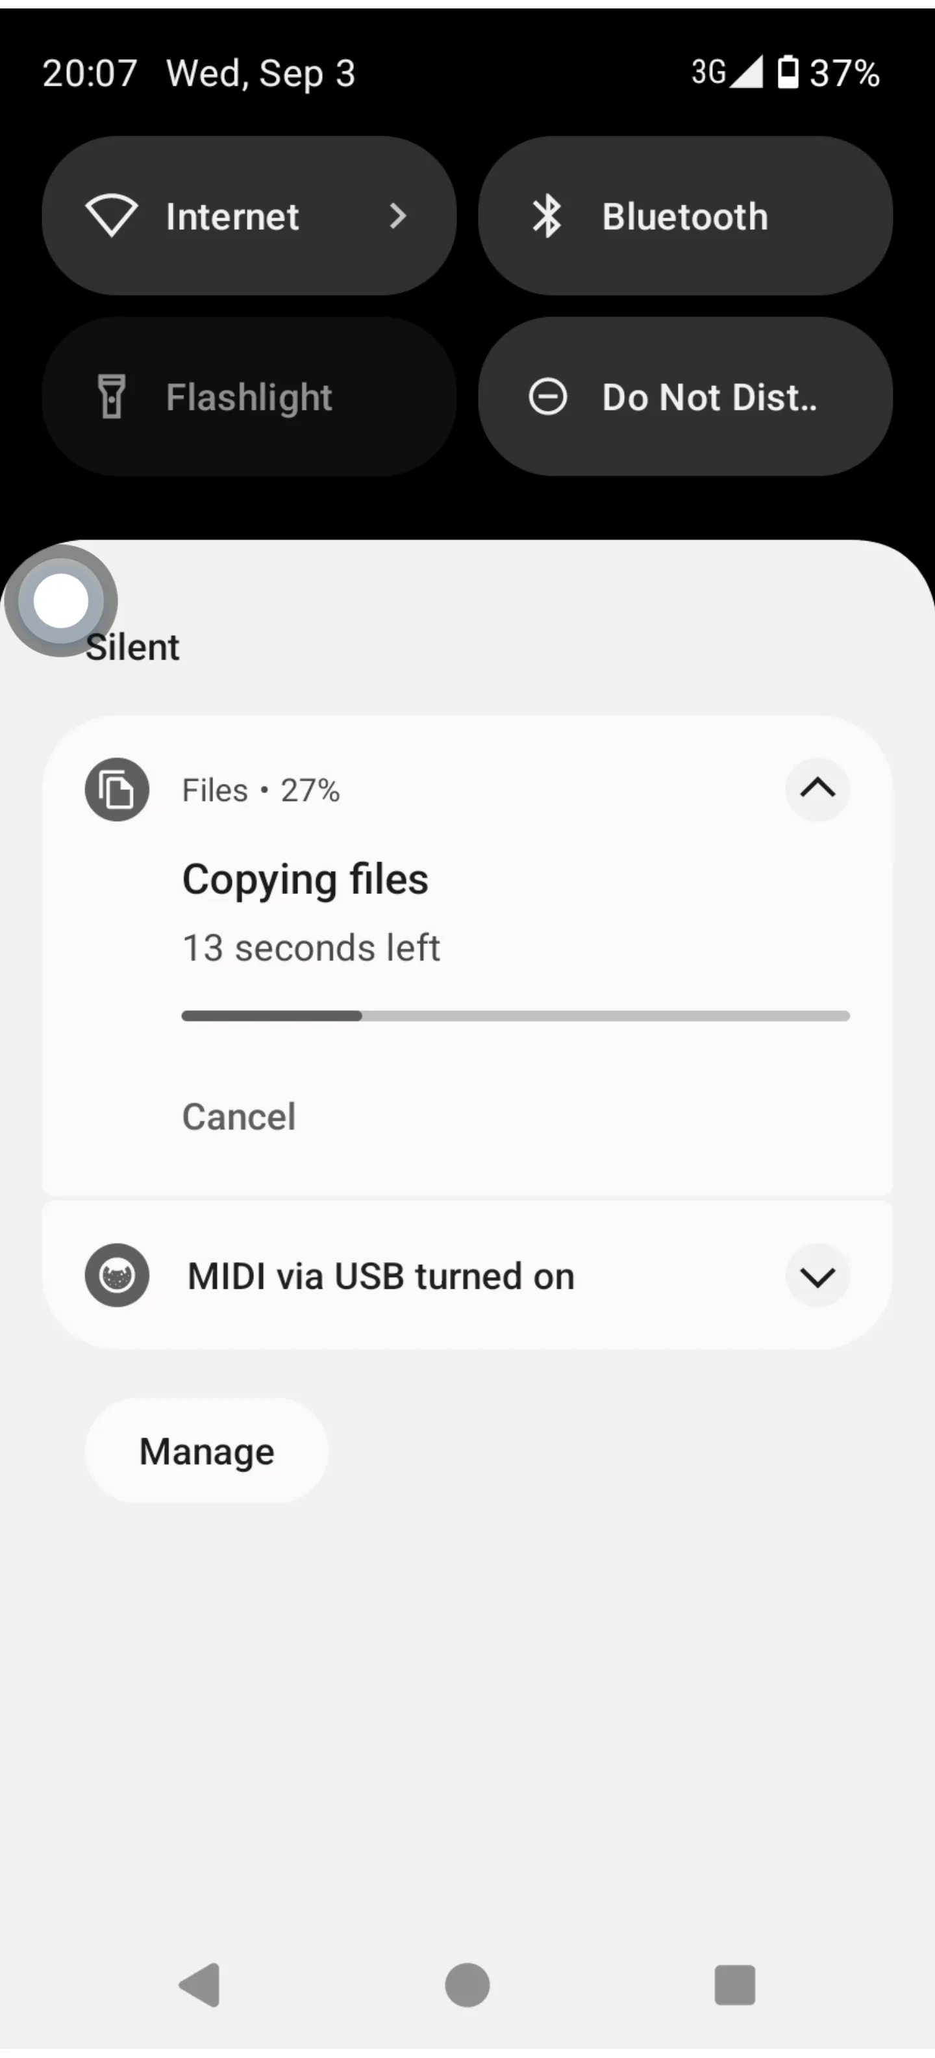Tap the battery icon in status bar
935x2058 pixels.
[788, 72]
